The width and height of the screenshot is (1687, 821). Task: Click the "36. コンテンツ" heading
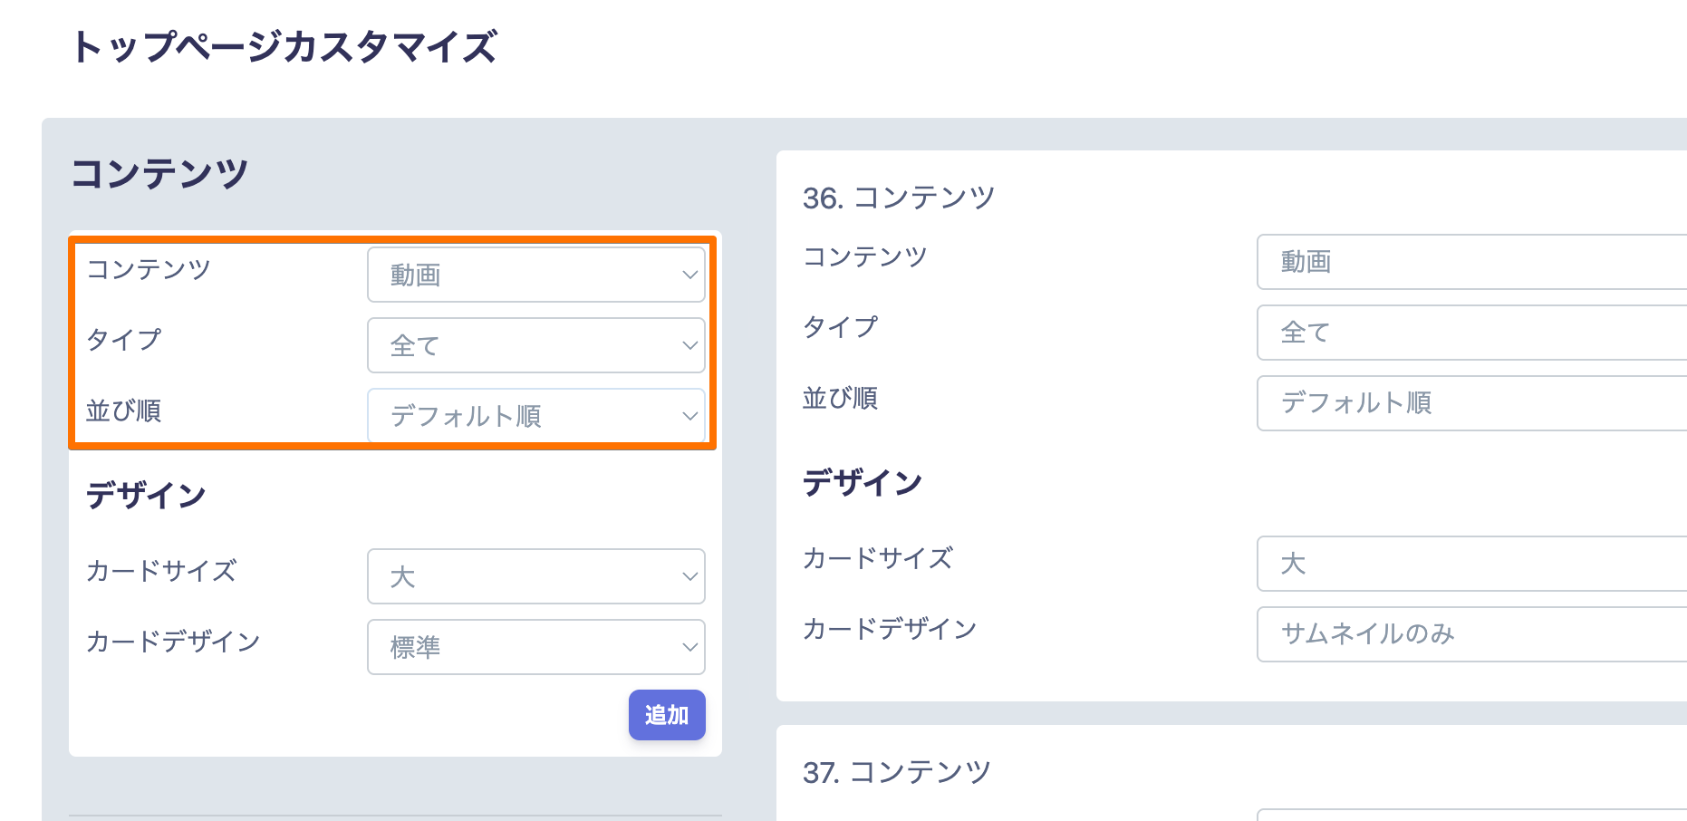(899, 198)
